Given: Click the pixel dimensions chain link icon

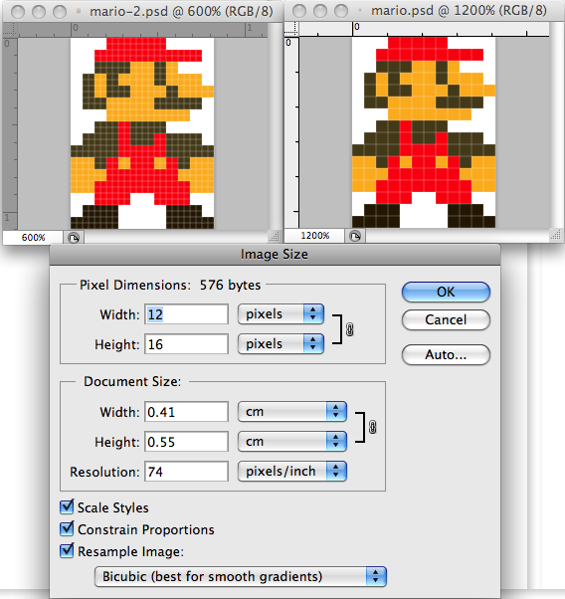Looking at the screenshot, I should (x=349, y=329).
